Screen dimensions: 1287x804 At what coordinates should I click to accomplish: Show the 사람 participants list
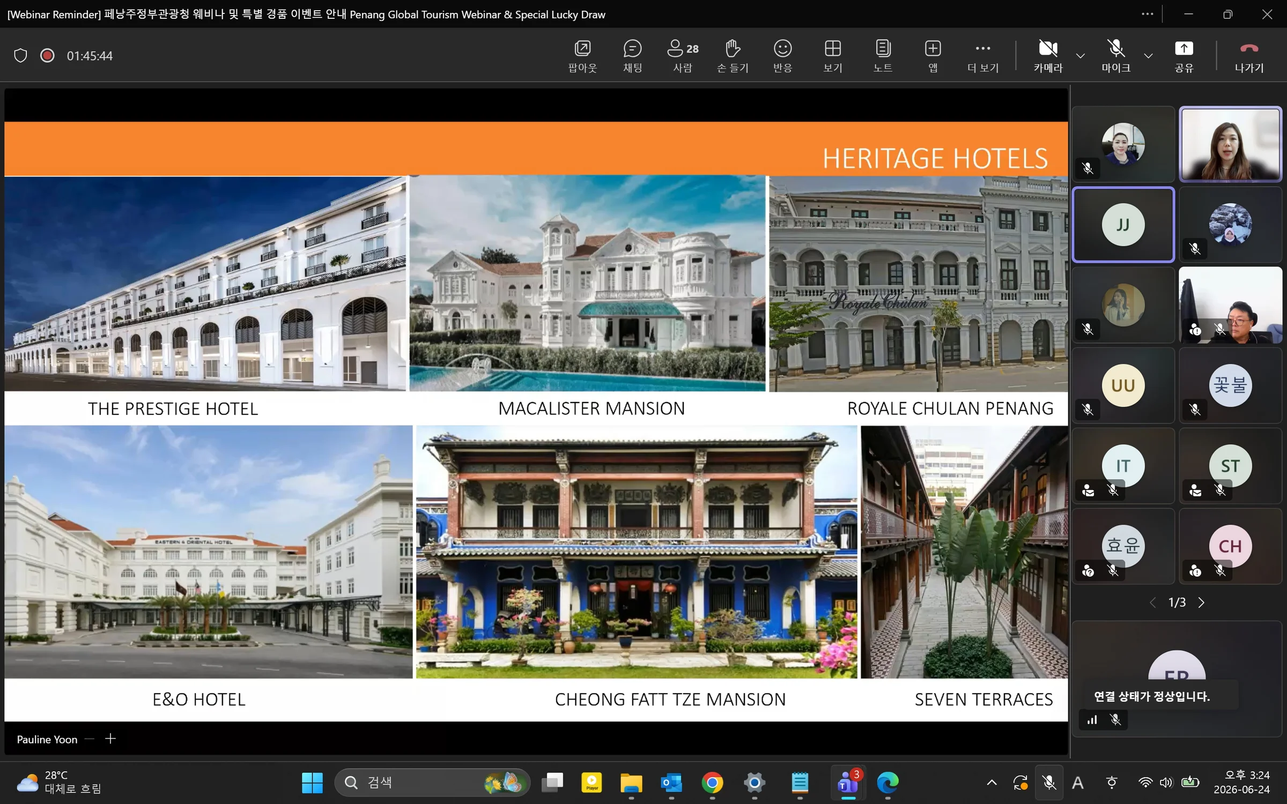pos(683,55)
